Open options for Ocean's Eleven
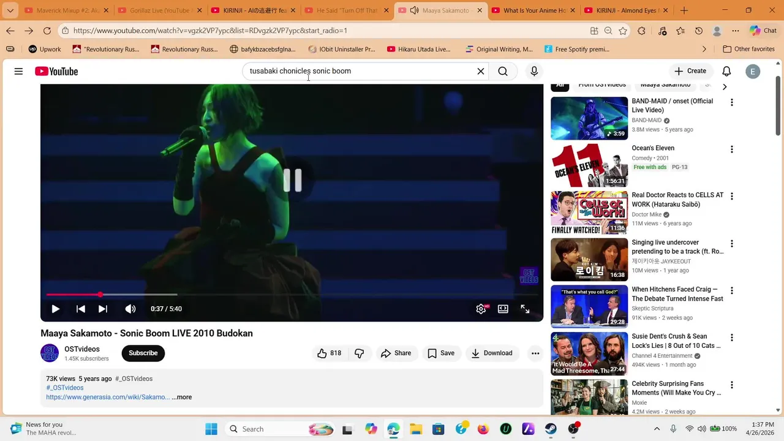784x441 pixels. point(731,149)
